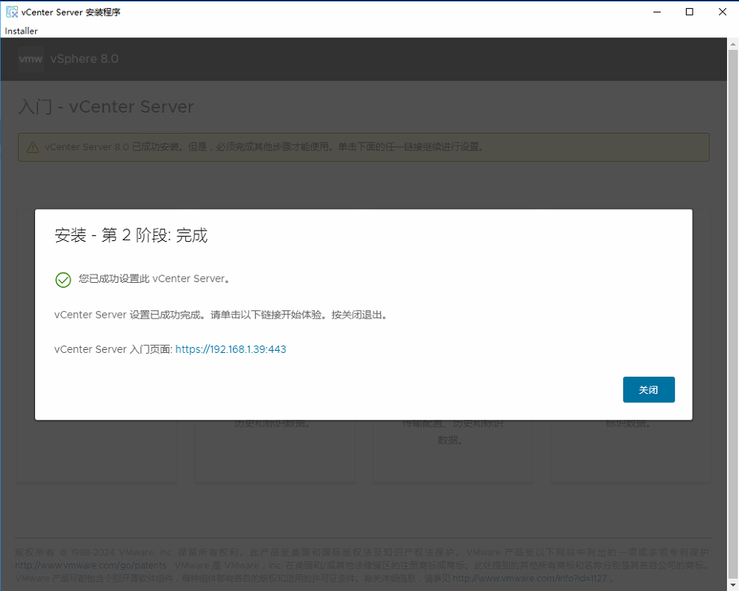Open the vmware.com/info?id=1127 footer link
This screenshot has height=591, width=739.
530,578
